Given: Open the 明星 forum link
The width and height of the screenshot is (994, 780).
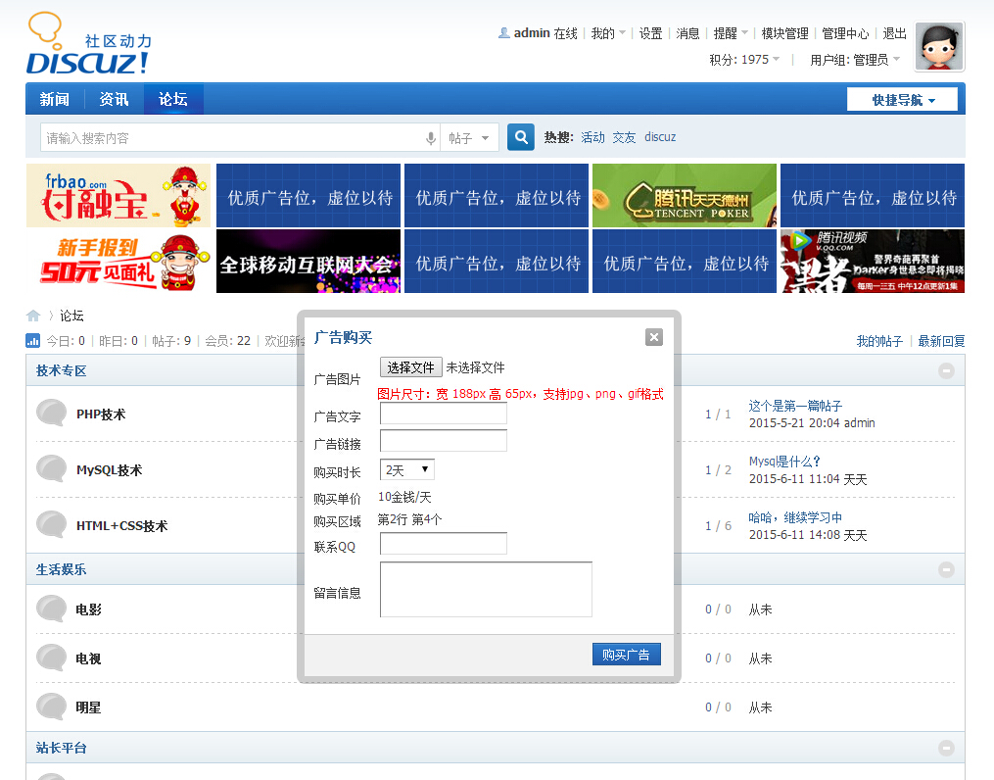Looking at the screenshot, I should 88,707.
